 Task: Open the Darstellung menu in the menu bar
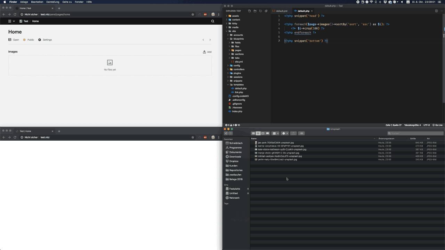click(x=53, y=2)
